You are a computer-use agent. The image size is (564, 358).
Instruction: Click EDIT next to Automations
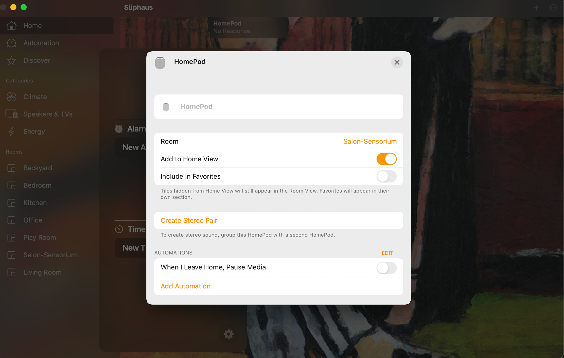[387, 253]
